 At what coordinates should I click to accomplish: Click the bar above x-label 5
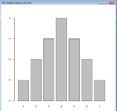tap(74, 70)
